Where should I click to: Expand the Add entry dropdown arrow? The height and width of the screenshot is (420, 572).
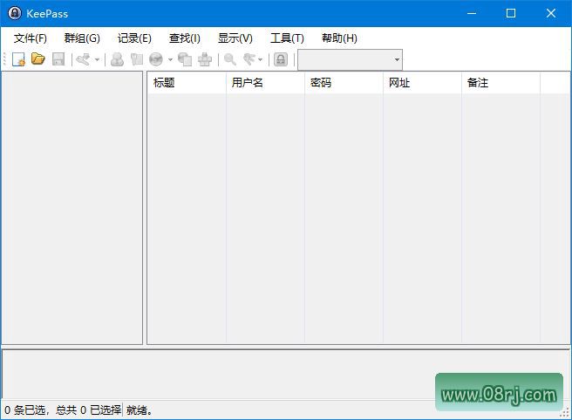[x=97, y=59]
